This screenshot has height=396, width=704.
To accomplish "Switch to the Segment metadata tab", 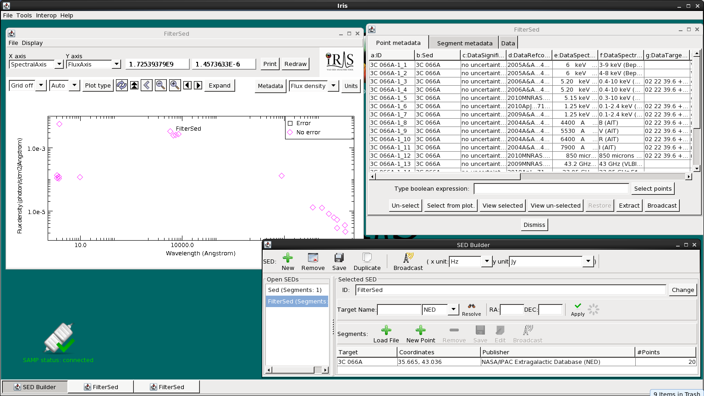I will click(x=464, y=43).
